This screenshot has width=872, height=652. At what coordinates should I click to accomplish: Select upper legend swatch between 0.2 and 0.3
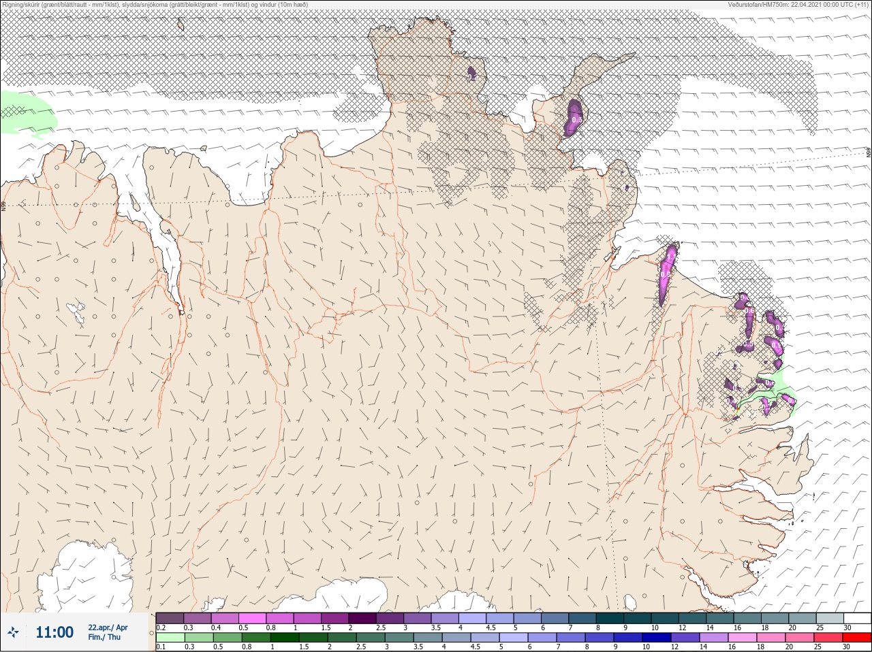pyautogui.click(x=170, y=618)
